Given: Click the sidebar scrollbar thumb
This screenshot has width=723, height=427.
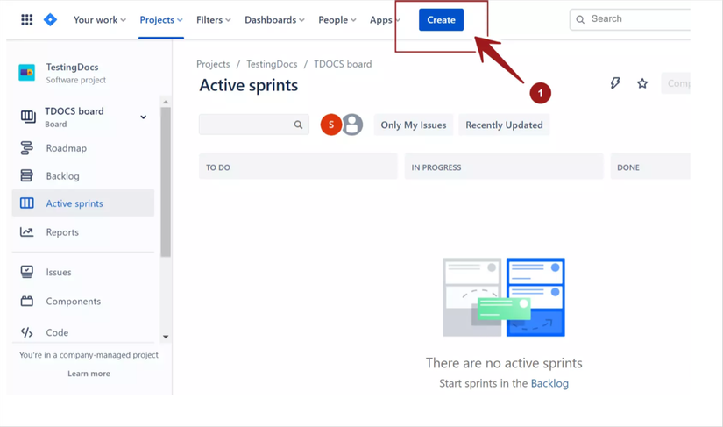Looking at the screenshot, I should (166, 181).
